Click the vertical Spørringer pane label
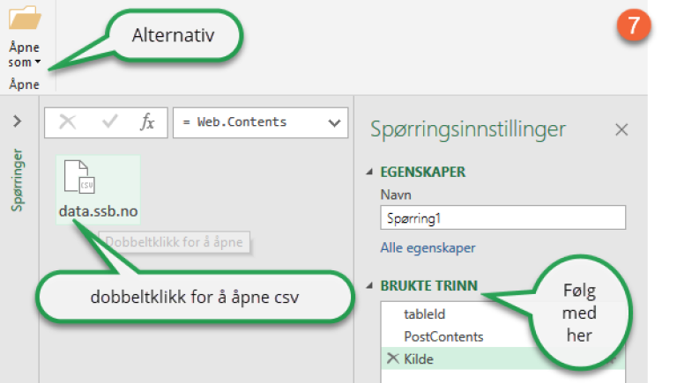This screenshot has height=383, width=677. (18, 180)
